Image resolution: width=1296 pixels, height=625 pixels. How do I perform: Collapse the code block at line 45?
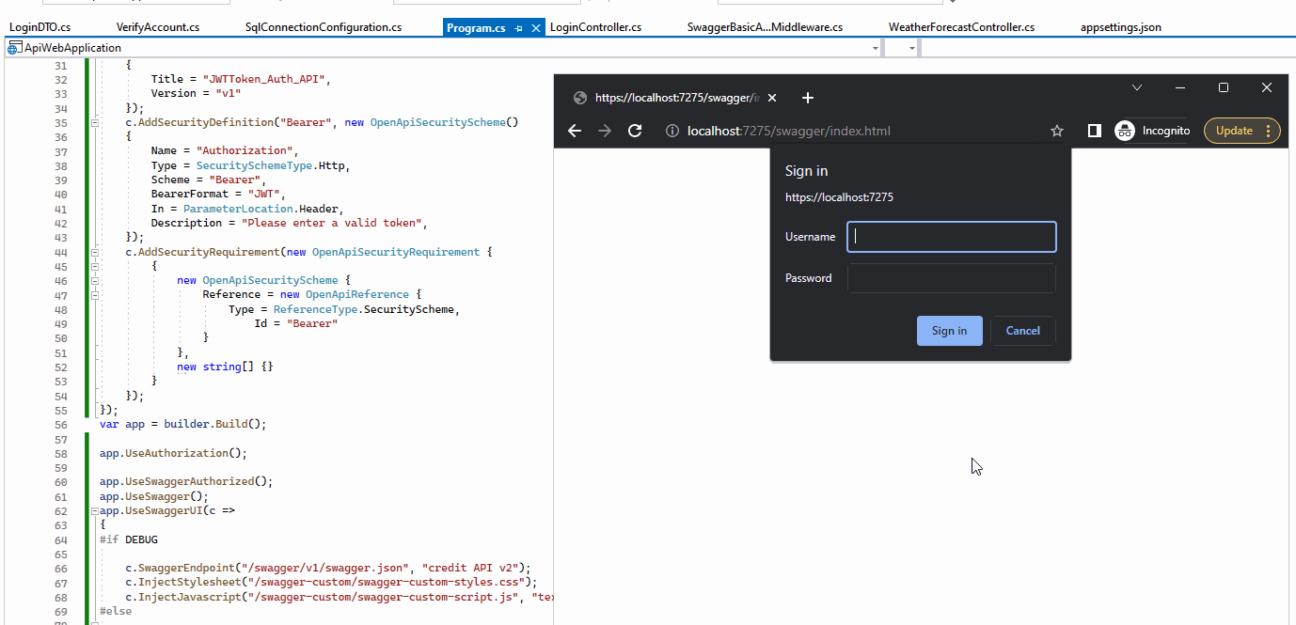[x=94, y=266]
